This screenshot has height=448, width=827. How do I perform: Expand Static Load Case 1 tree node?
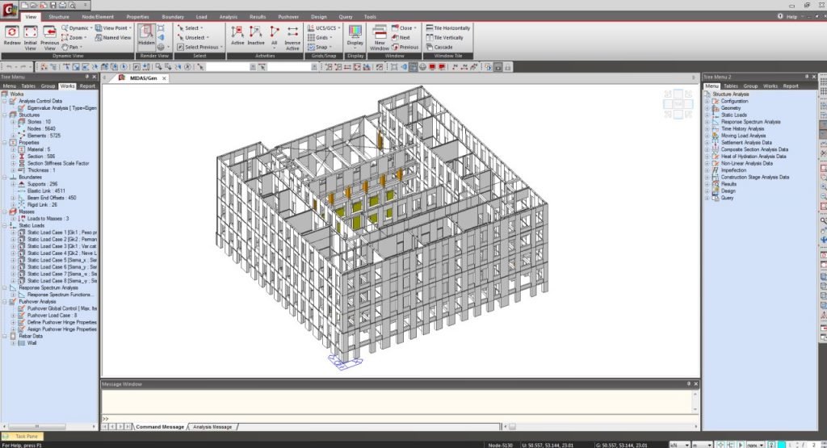pos(14,232)
